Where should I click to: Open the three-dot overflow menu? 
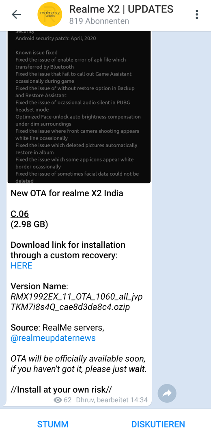click(x=197, y=15)
